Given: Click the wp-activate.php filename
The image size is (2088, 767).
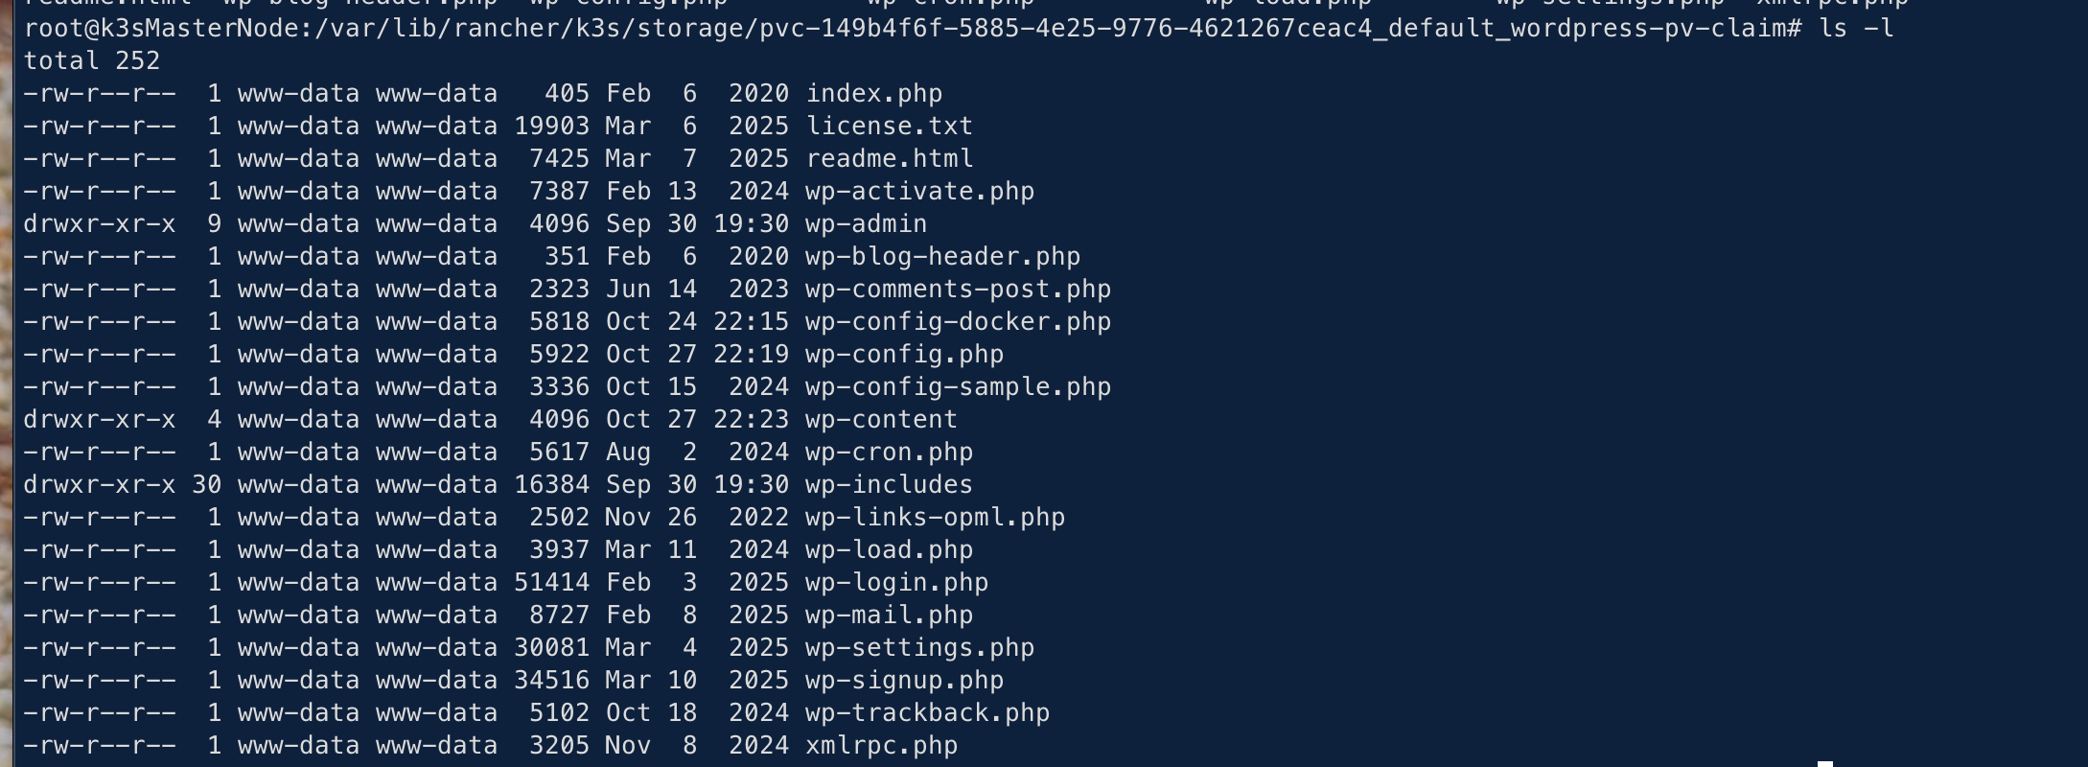Looking at the screenshot, I should point(919,192).
